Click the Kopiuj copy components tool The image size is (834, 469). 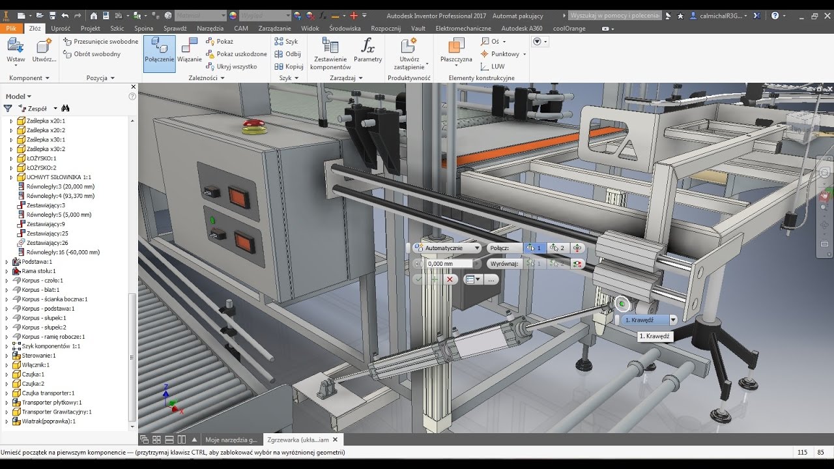pos(289,66)
